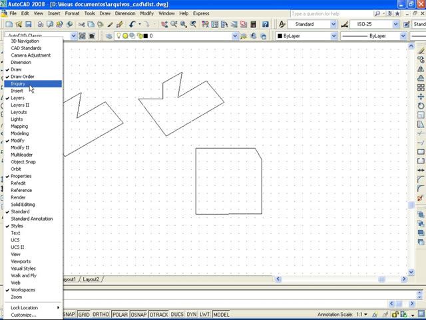Image resolution: width=426 pixels, height=320 pixels.
Task: Click the horizontal scrollbar thumb
Action: click(x=381, y=279)
